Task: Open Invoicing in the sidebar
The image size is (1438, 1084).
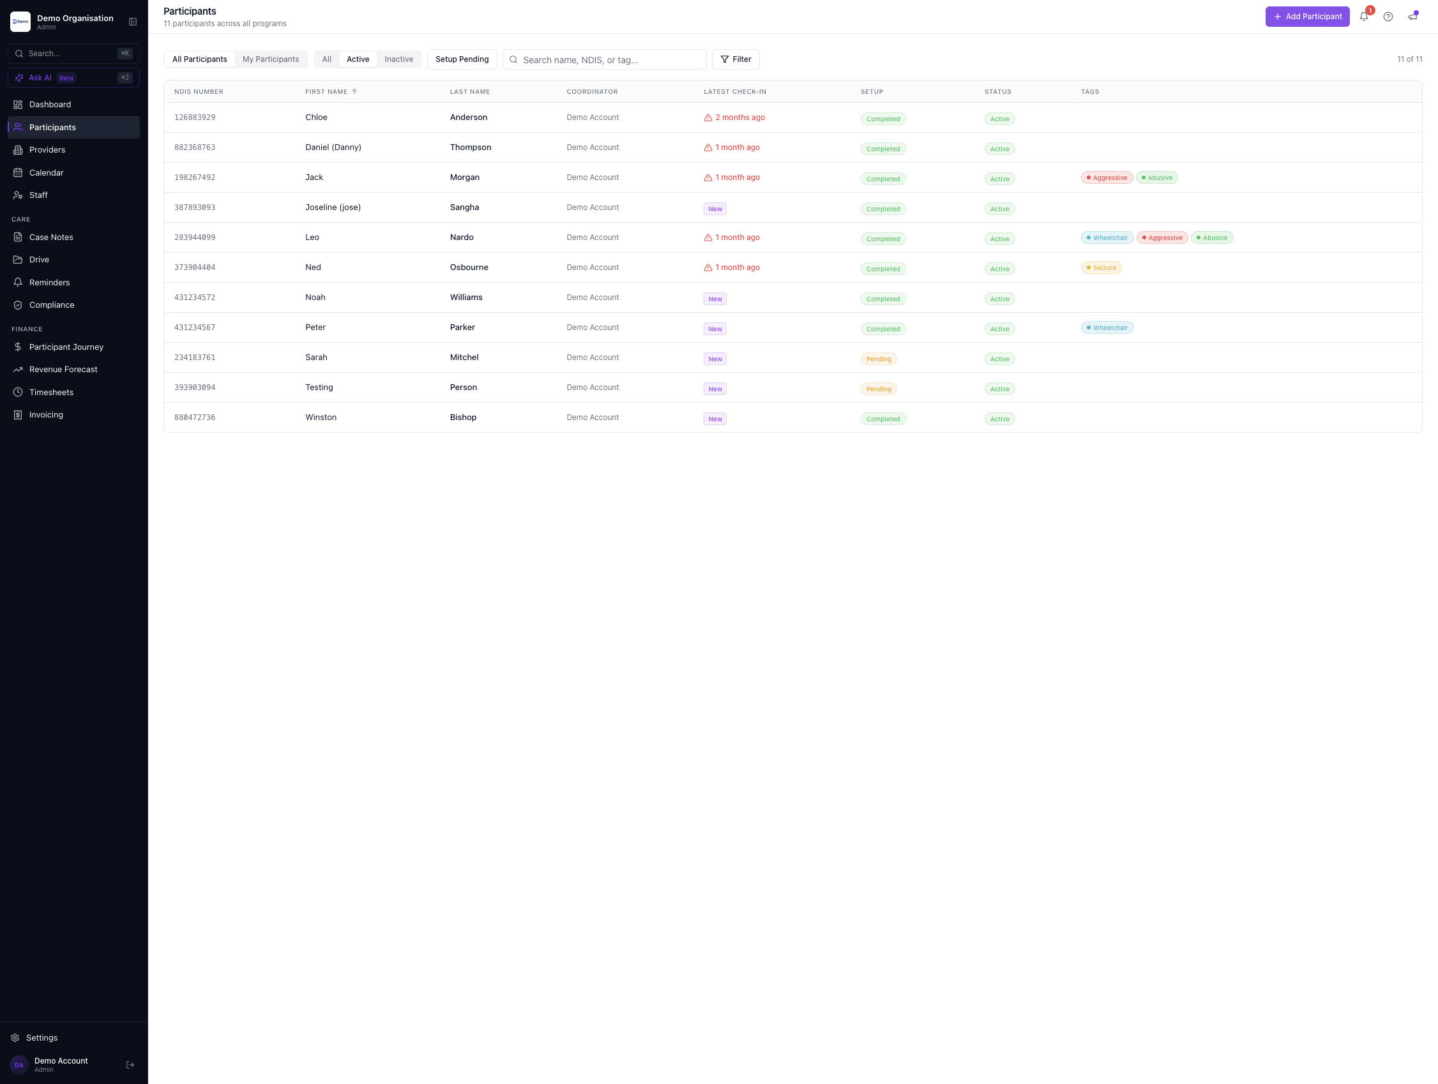Action: tap(73, 414)
